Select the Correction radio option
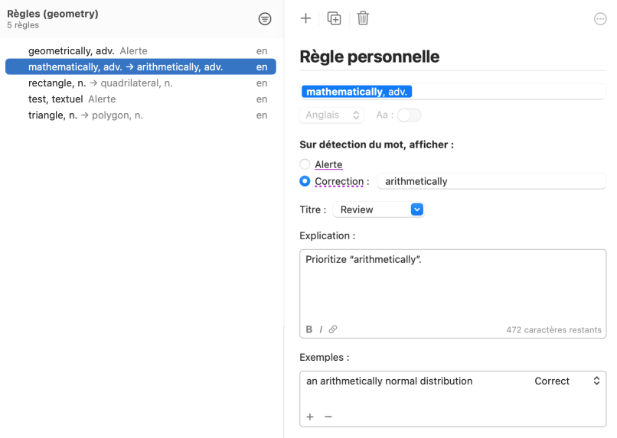Screen dimensions: 617x438 (x=305, y=181)
